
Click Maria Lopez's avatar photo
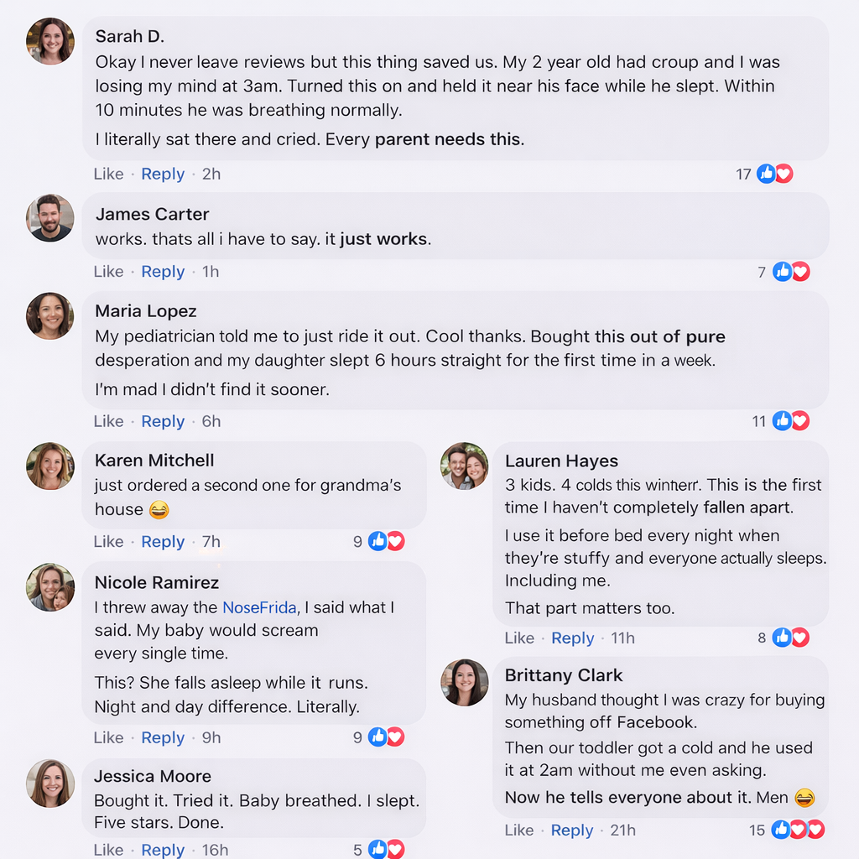point(50,316)
